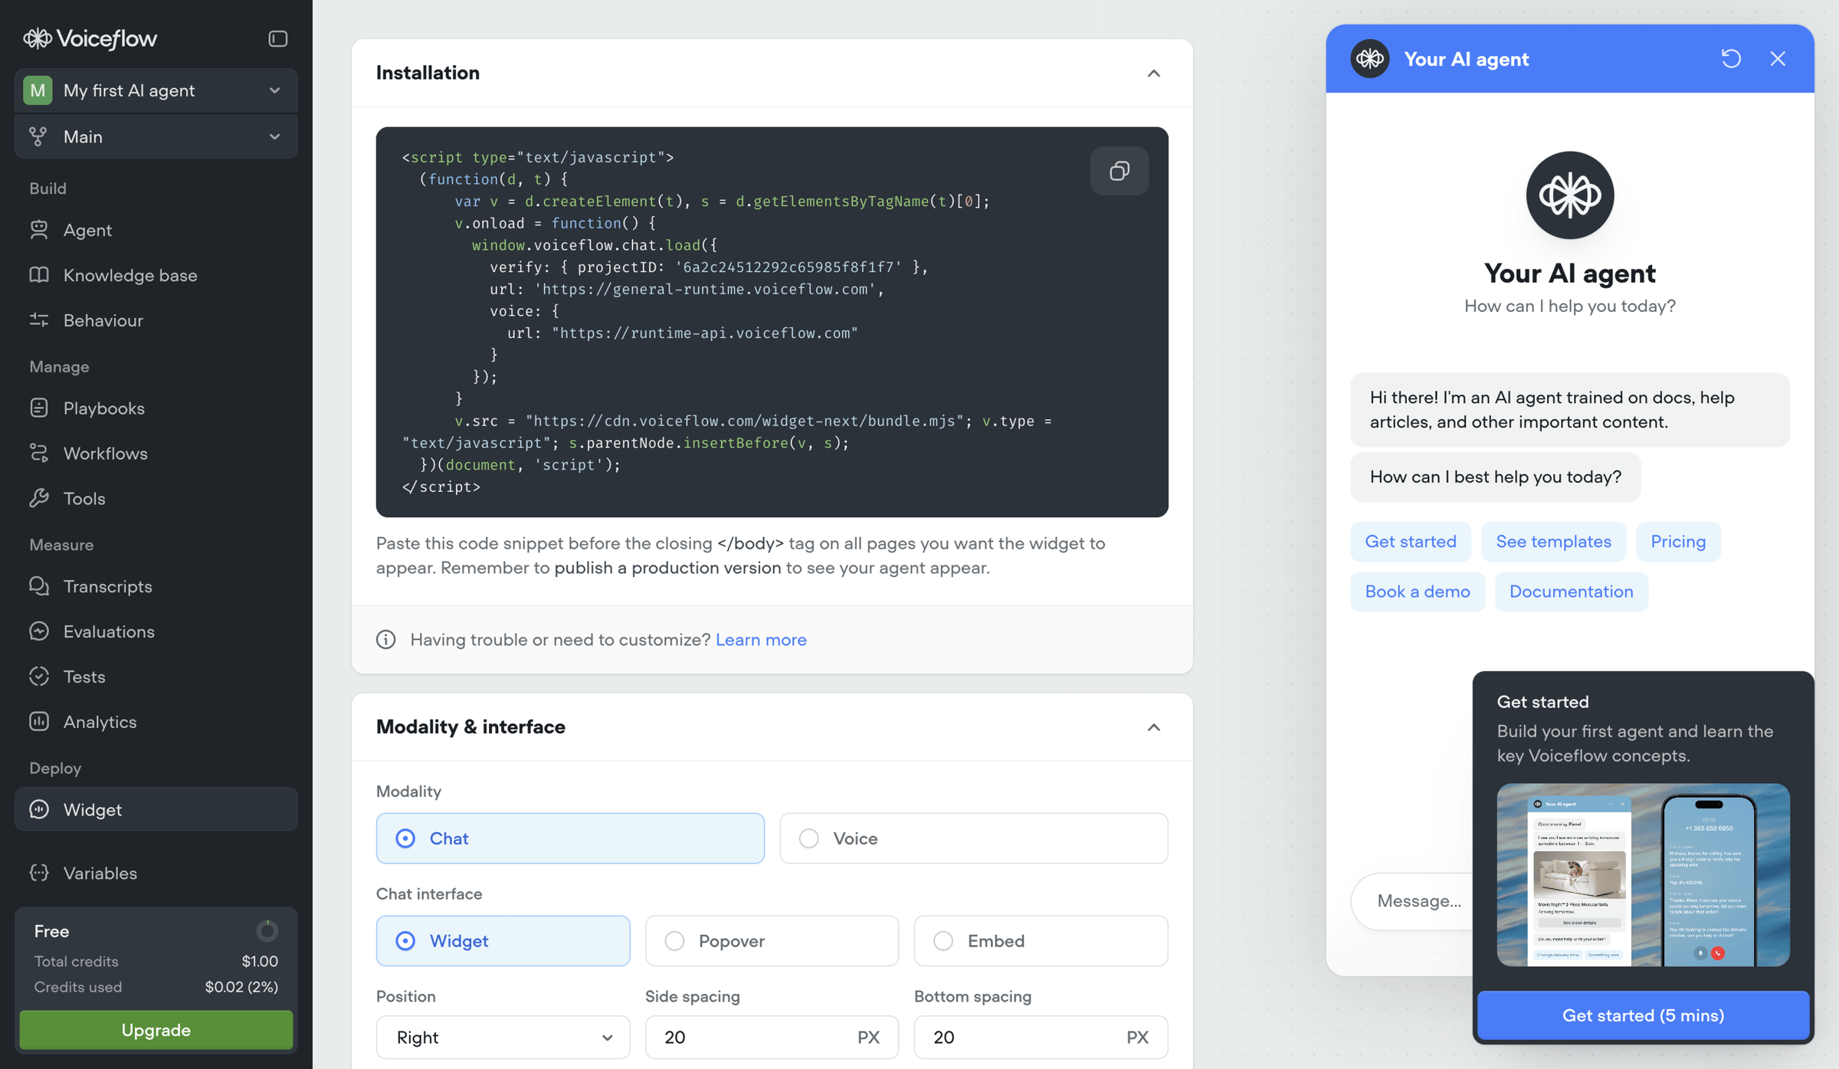Collapse the Modality & interface section

[x=1153, y=727]
